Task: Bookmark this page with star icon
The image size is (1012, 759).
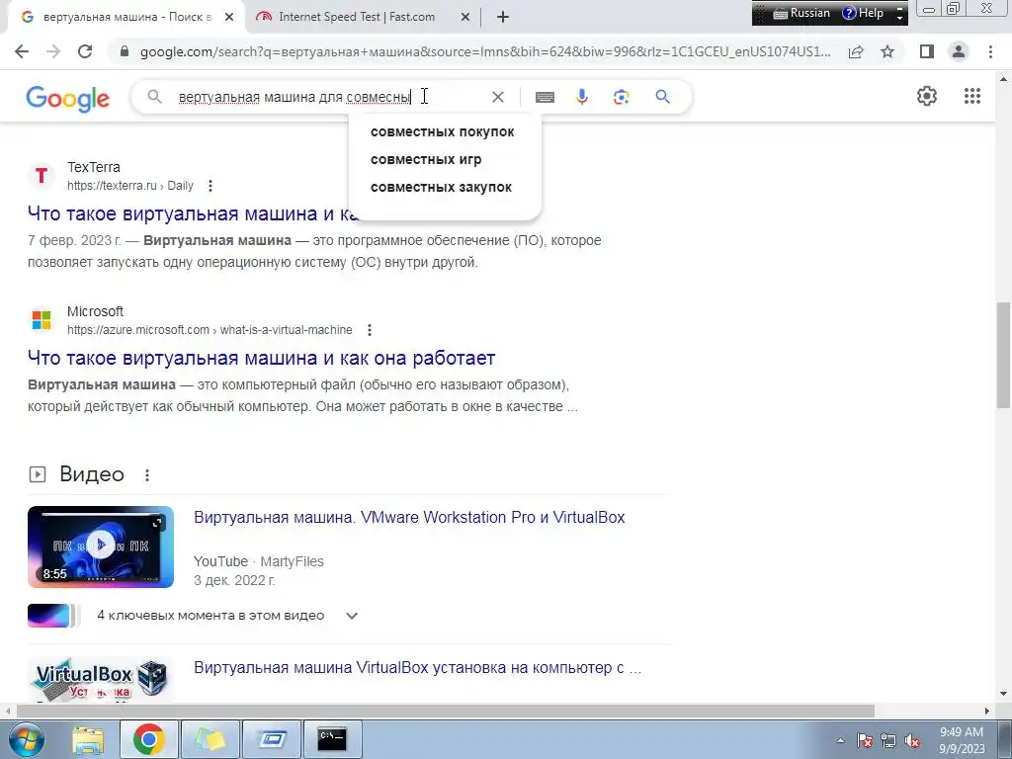Action: (x=887, y=51)
